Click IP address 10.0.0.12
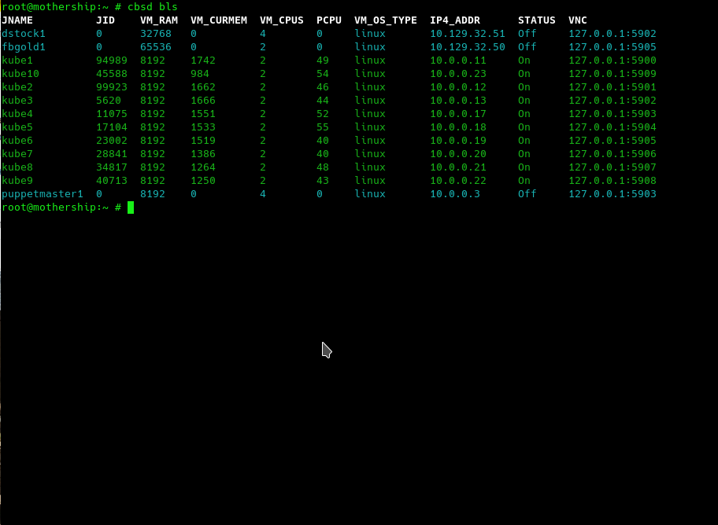The height and width of the screenshot is (525, 718). point(458,87)
